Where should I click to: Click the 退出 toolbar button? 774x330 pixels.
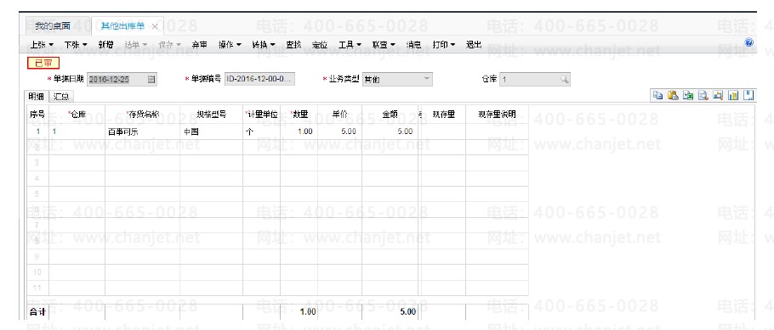click(474, 44)
